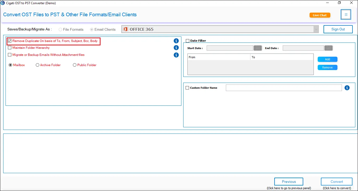Click the From column header
Viewport: 358px width, 191px height.
click(x=219, y=57)
